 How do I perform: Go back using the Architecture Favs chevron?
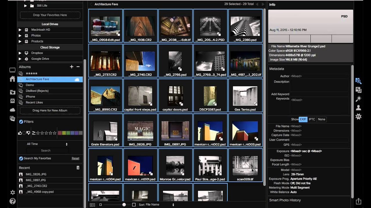91,4
